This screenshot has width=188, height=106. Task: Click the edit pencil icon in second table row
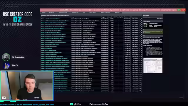141,21
